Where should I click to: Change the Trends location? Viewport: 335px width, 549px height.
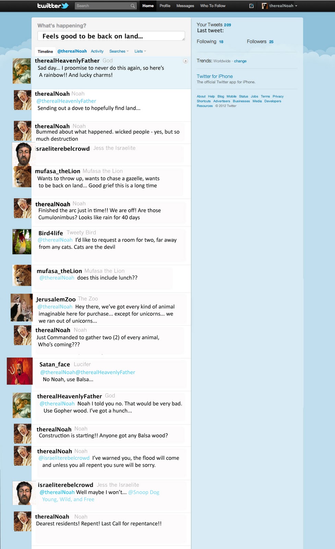point(240,61)
